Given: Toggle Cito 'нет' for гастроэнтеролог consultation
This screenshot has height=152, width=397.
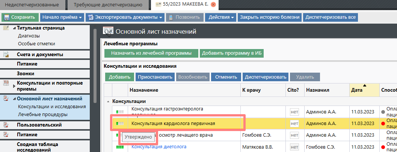Looking at the screenshot, I should [x=294, y=112].
